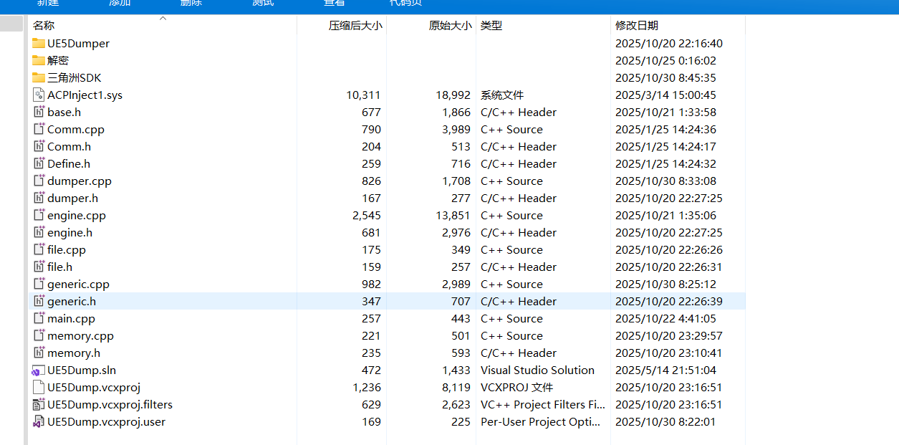The image size is (899, 445).
Task: Click 新建 to create a new archive
Action: [47, 4]
